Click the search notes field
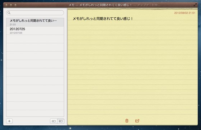201x130 pixels. pyautogui.click(x=35, y=13)
